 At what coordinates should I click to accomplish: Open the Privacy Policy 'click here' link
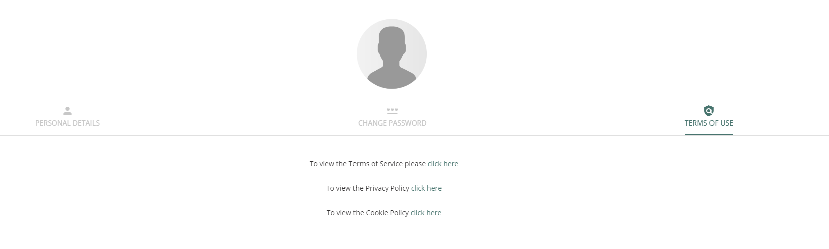click(x=426, y=188)
